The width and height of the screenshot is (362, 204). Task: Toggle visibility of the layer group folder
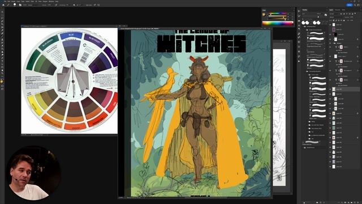330,43
